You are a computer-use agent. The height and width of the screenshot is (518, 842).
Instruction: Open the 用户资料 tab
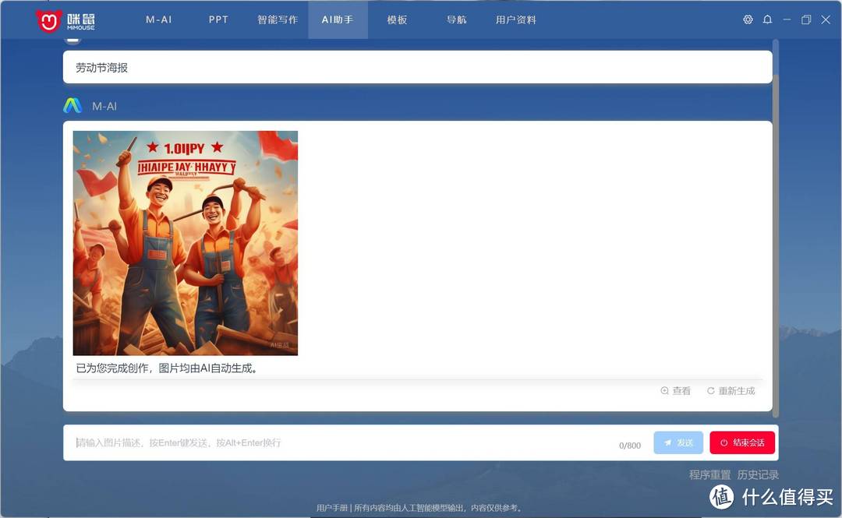516,19
